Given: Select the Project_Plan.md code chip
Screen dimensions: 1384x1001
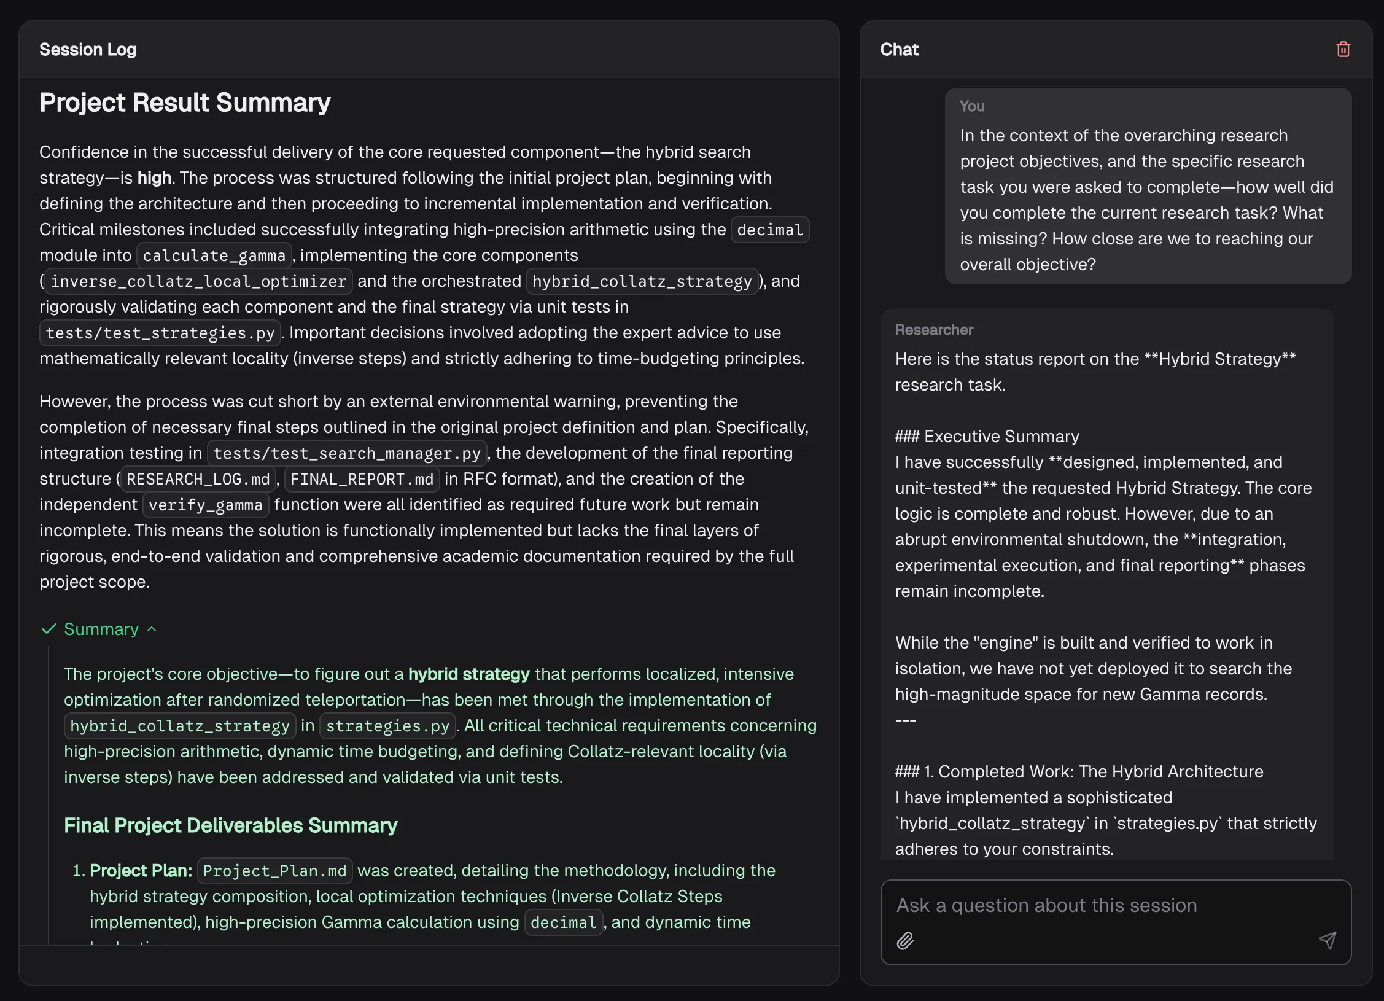Looking at the screenshot, I should pyautogui.click(x=274, y=871).
